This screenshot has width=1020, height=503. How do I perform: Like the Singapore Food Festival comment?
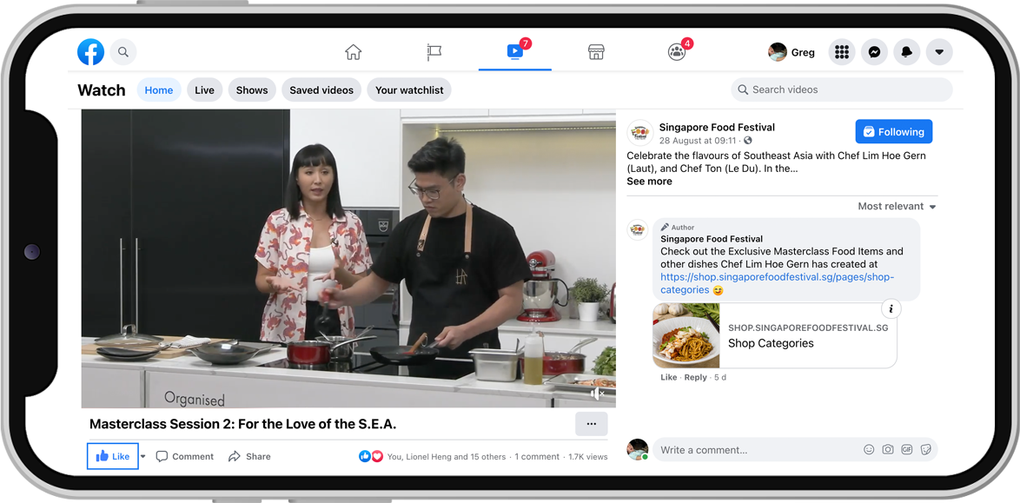pos(669,377)
